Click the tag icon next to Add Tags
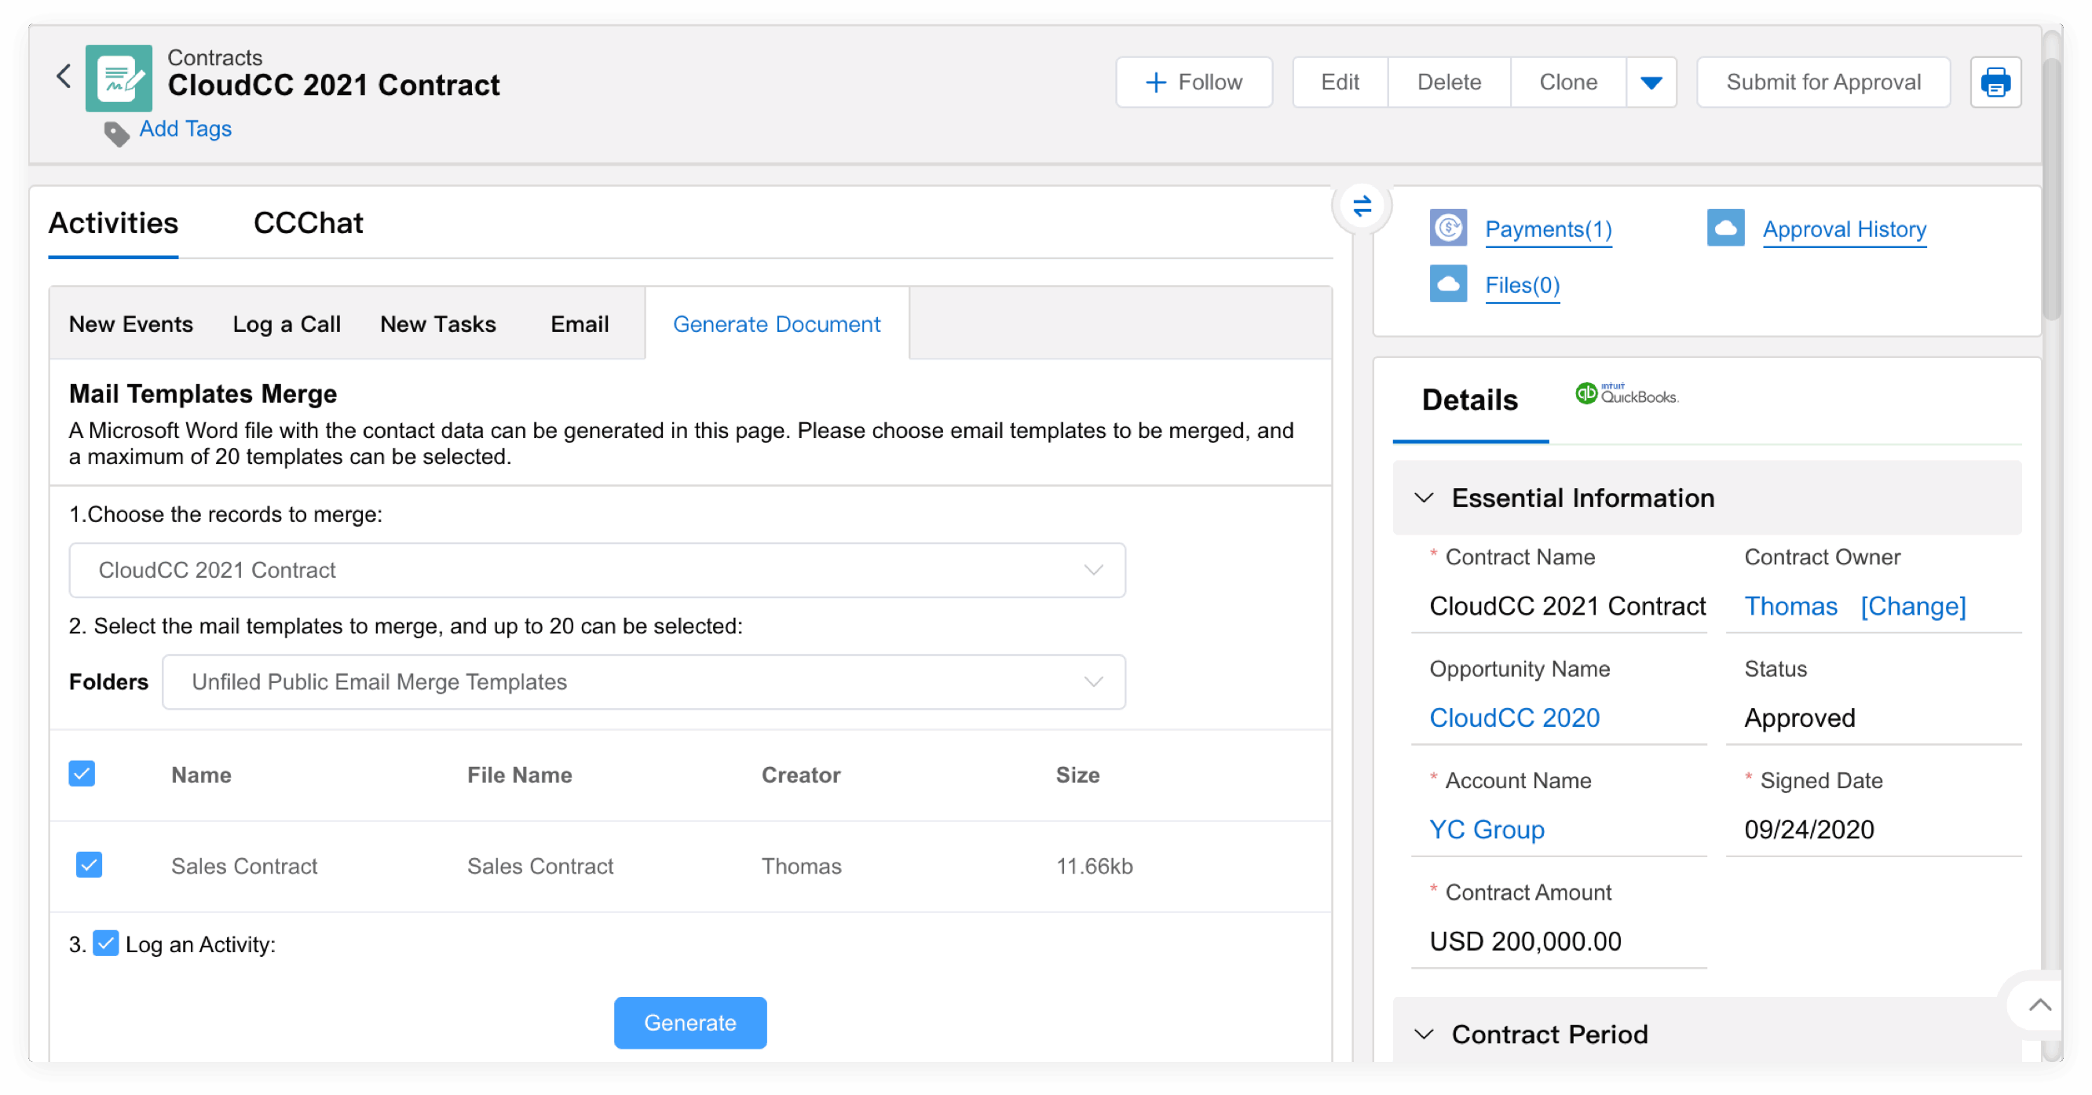This screenshot has height=1095, width=2092. tap(116, 133)
